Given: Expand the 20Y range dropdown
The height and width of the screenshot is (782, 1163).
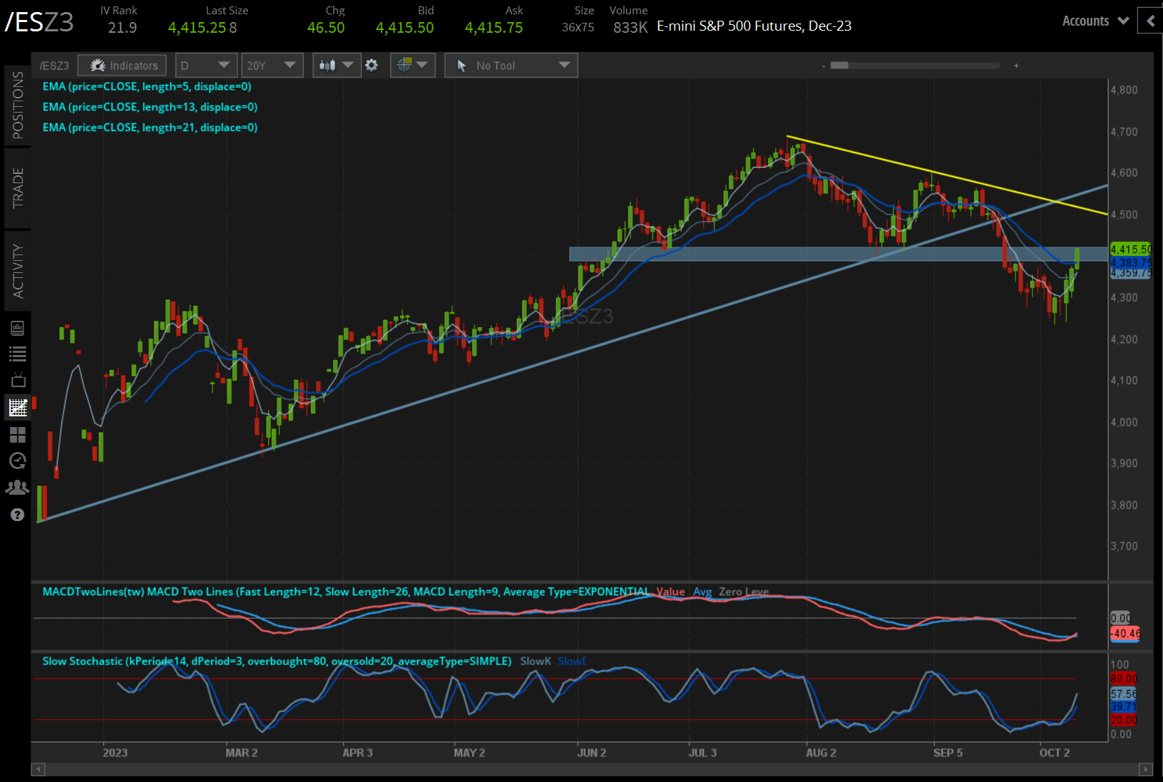Looking at the screenshot, I should pyautogui.click(x=272, y=65).
